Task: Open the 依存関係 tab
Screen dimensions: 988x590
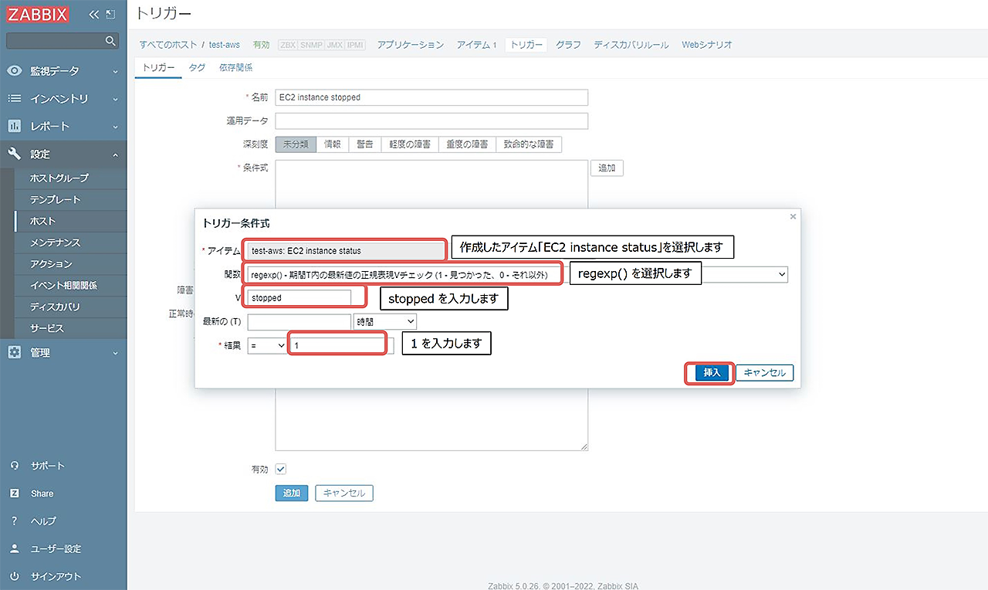Action: 235,68
